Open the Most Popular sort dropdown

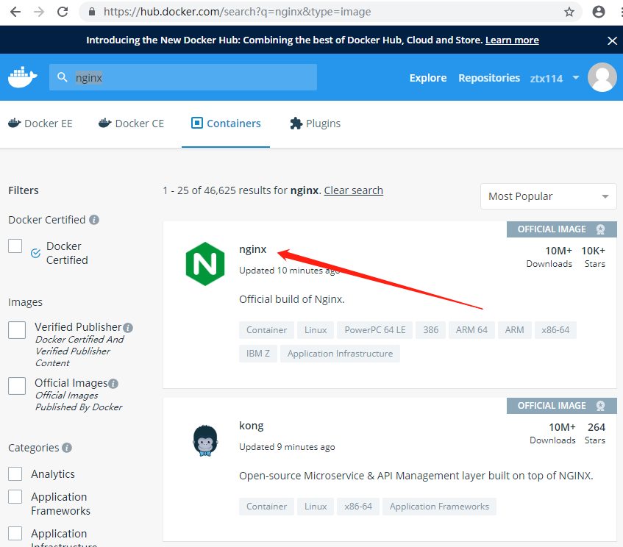pos(548,196)
